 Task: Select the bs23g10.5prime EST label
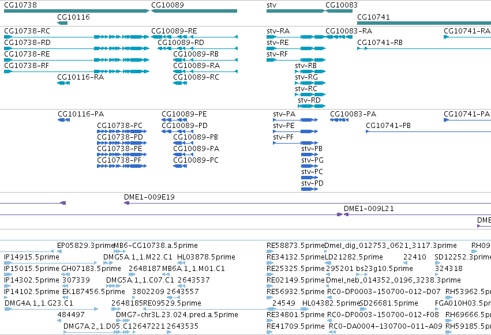click(384, 269)
